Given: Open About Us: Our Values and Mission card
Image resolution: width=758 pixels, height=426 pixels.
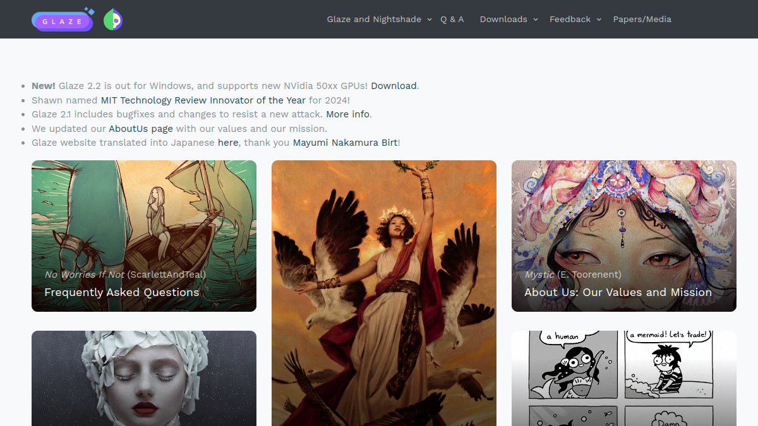Looking at the screenshot, I should 624,236.
